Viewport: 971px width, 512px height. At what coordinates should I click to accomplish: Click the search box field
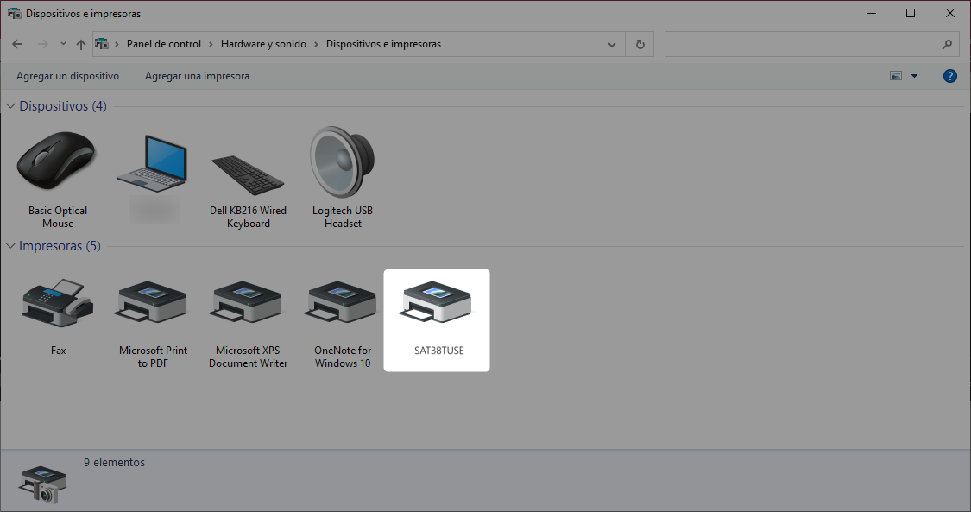[x=803, y=44]
